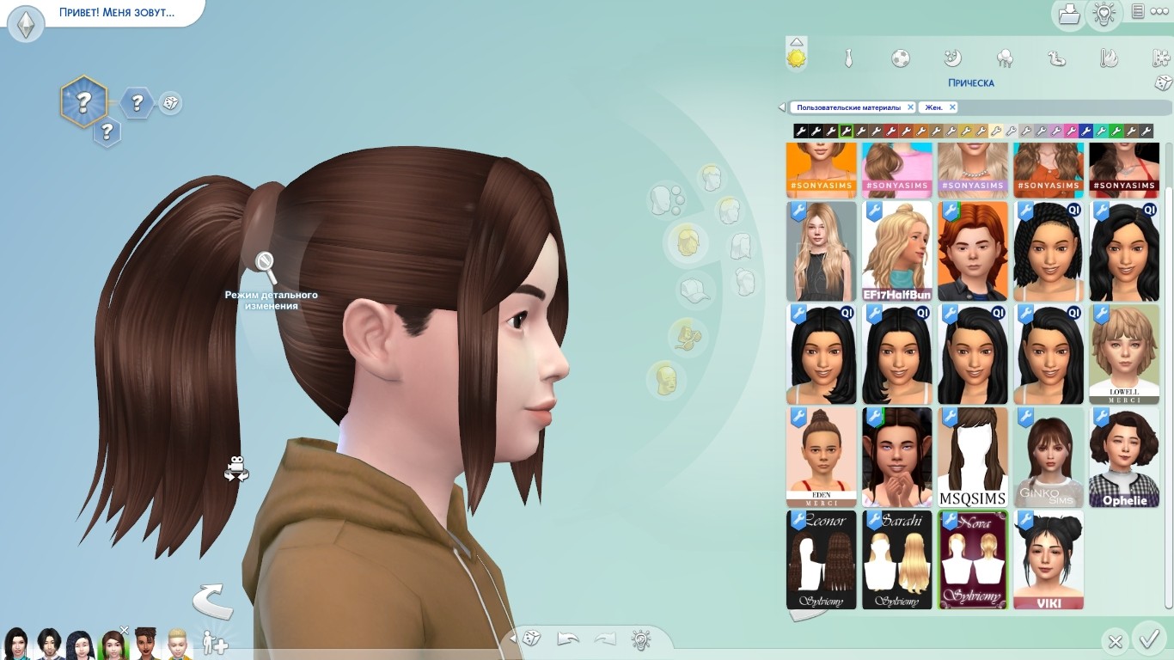The height and width of the screenshot is (660, 1174).
Task: Open the save to library folder icon
Action: tap(1068, 14)
